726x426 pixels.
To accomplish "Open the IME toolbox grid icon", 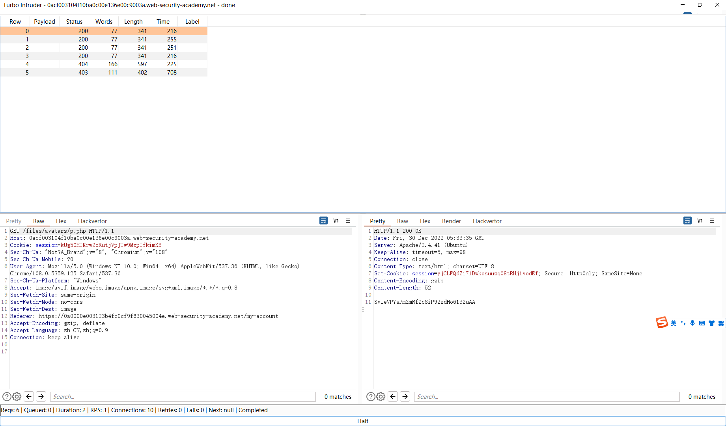I will (721, 323).
